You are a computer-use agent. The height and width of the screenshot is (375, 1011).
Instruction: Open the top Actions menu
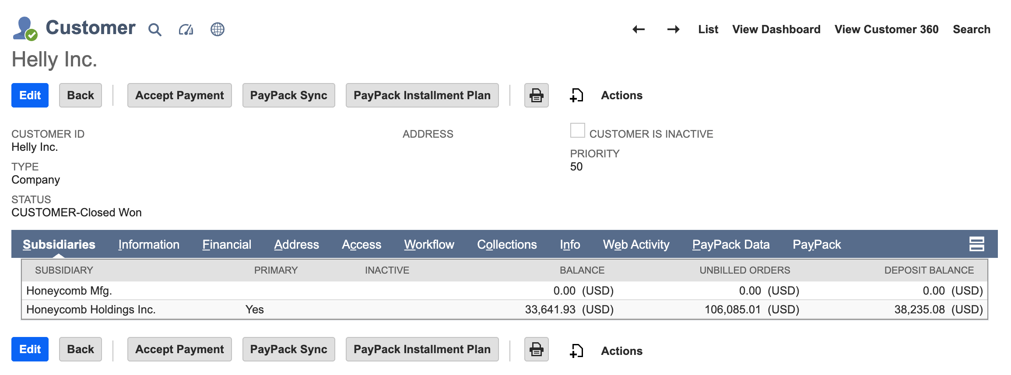point(621,95)
